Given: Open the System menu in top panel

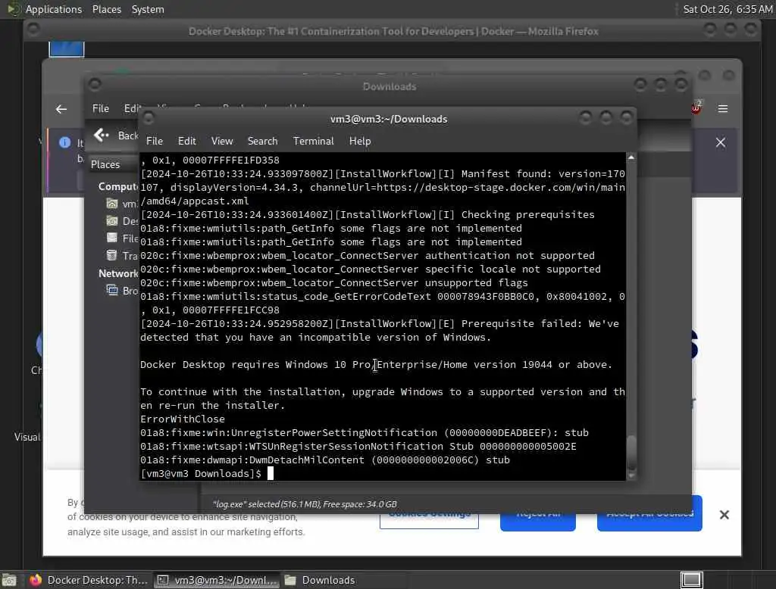Looking at the screenshot, I should tap(148, 9).
